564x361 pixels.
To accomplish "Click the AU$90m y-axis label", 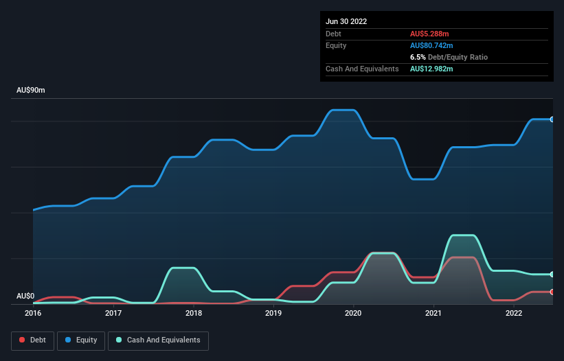I will click(31, 90).
